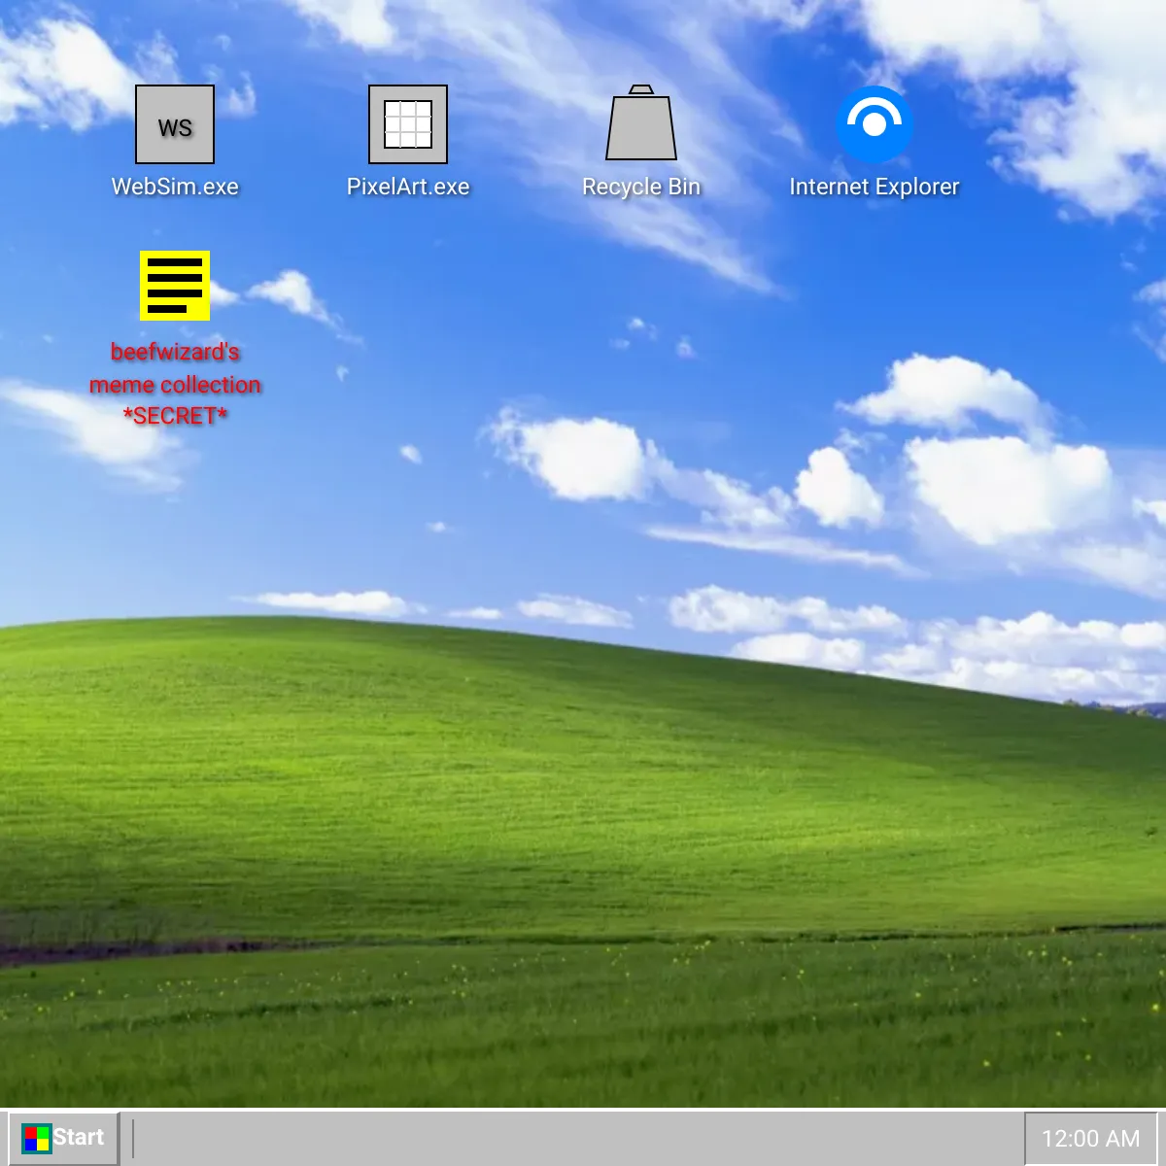Select the PixelArt.exe grid icon
This screenshot has width=1166, height=1166.
click(x=408, y=124)
